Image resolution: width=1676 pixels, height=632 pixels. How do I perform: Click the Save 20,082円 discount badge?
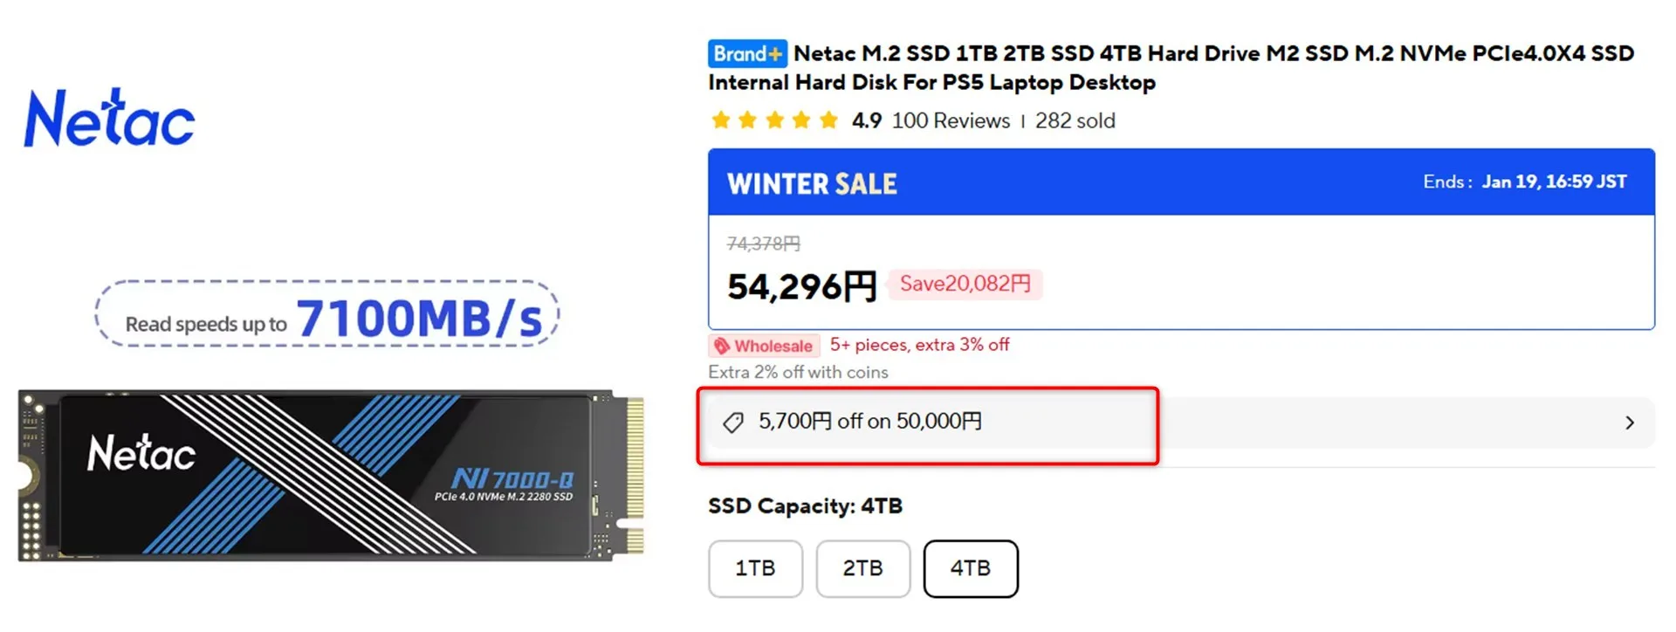[x=965, y=284]
